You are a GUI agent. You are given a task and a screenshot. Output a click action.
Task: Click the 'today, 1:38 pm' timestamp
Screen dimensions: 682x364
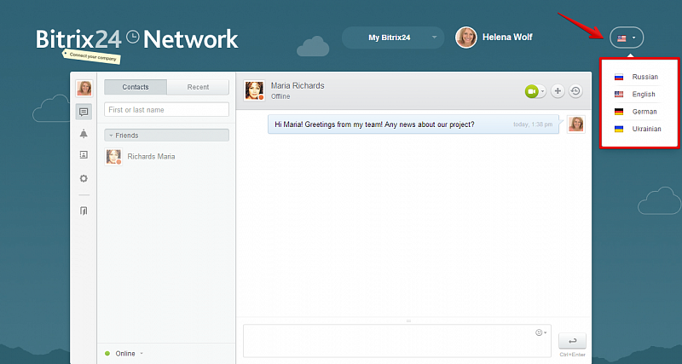[x=533, y=124]
